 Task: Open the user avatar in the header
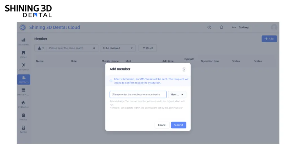(x=274, y=27)
